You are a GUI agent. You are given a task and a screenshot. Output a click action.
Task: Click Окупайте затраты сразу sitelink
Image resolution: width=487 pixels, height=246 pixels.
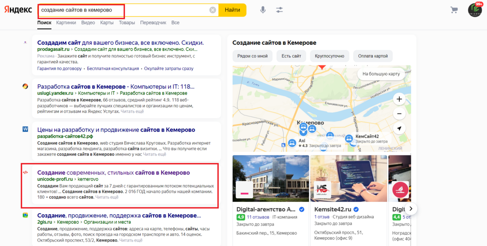pos(169,68)
